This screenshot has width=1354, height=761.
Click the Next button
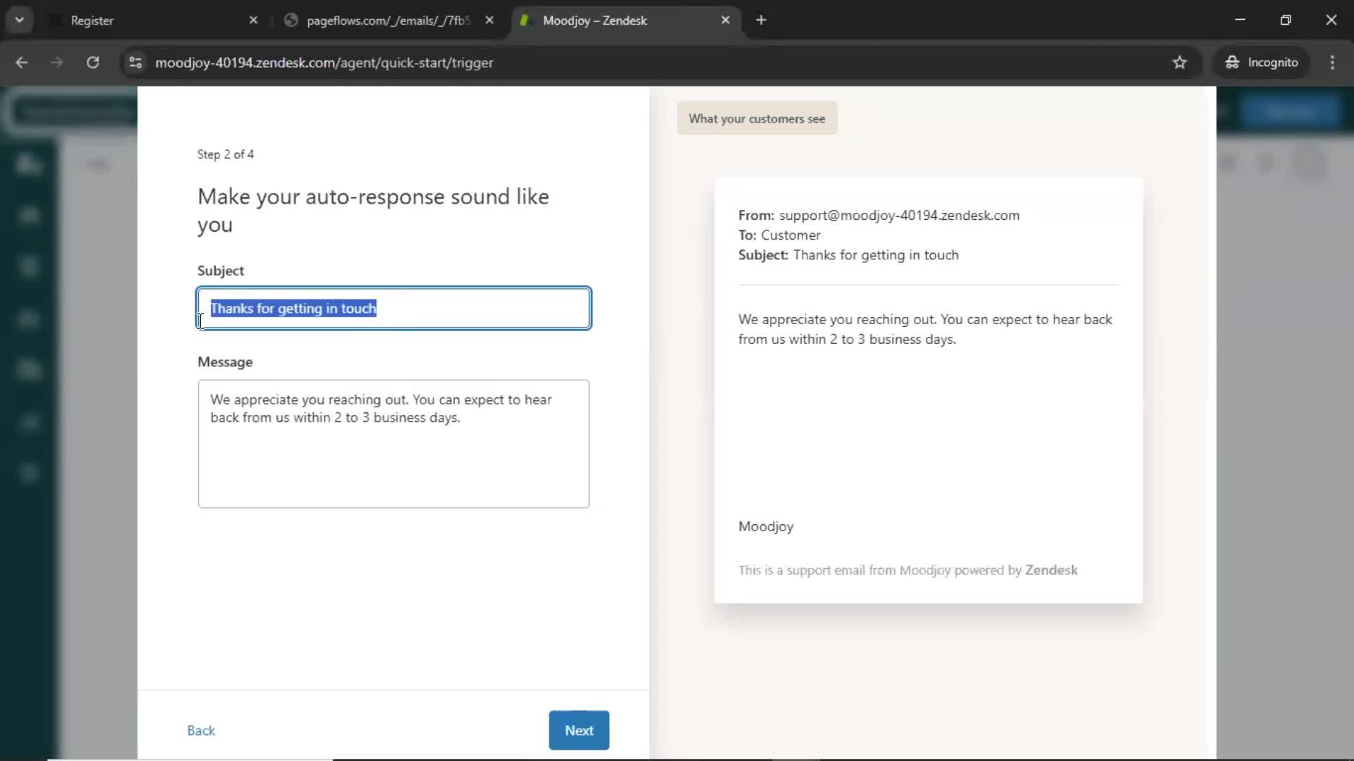tap(578, 730)
